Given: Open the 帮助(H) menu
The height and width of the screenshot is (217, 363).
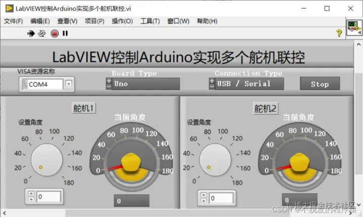Looking at the screenshot, I should (x=207, y=21).
